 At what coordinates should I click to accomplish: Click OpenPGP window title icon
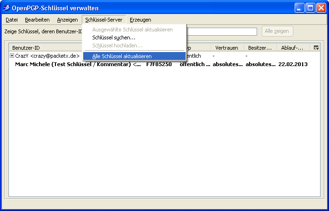[7, 8]
